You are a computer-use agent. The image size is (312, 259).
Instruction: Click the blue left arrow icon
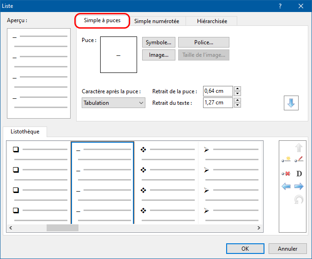coord(286,187)
